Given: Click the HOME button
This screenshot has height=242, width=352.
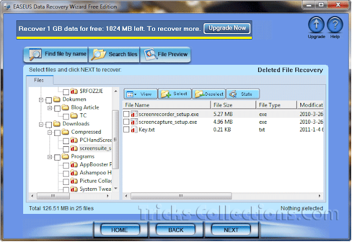Looking at the screenshot, I should pyautogui.click(x=120, y=230).
